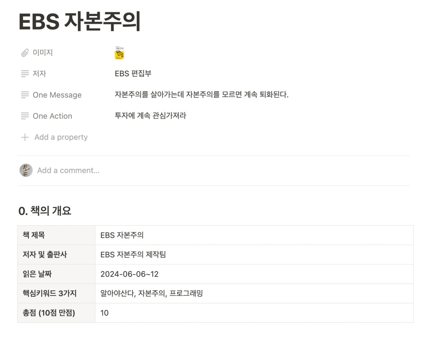Click the text icon next to One Message
Screen dimensions: 436x340
pos(25,95)
